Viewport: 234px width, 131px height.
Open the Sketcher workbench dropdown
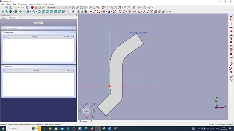pyautogui.click(x=57, y=7)
